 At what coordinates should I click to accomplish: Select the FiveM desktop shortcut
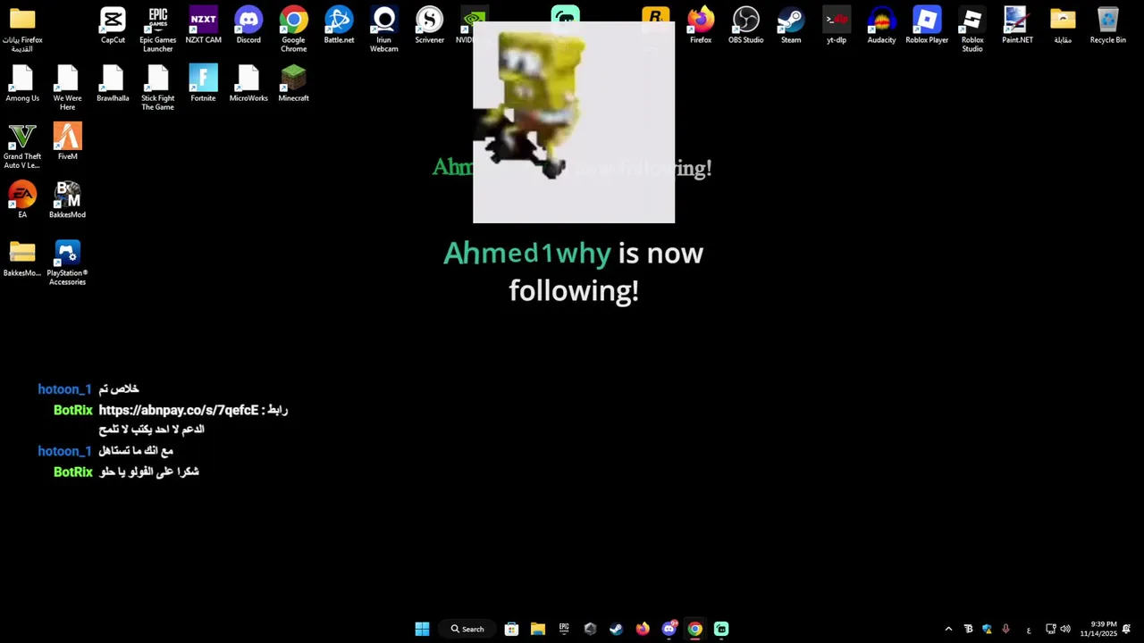coord(67,142)
